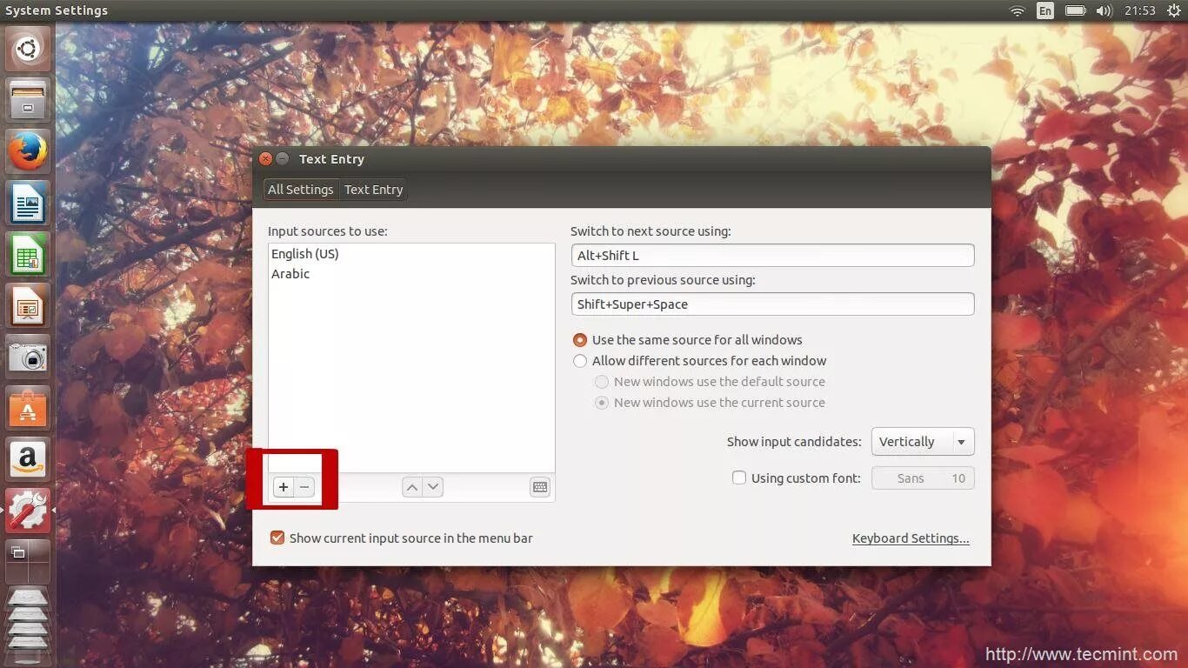1188x668 pixels.
Task: Open the screenshot camera app
Action: pos(28,357)
